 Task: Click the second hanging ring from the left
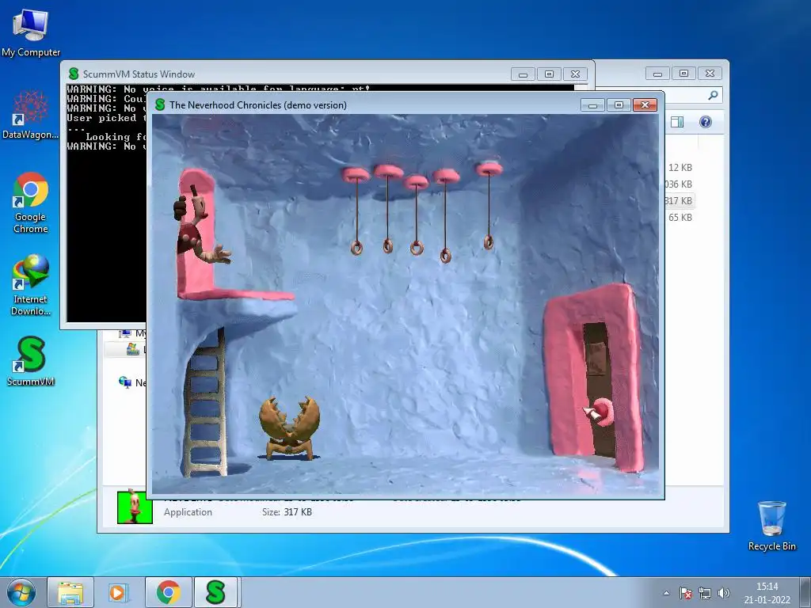[x=388, y=245]
